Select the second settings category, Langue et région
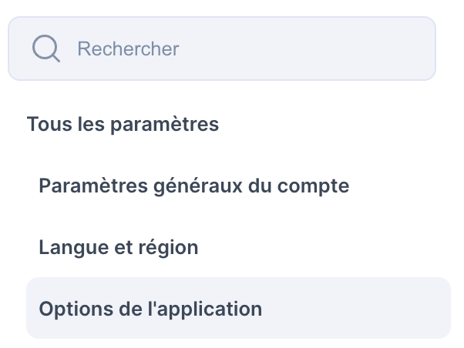464x348 pixels. (x=119, y=247)
